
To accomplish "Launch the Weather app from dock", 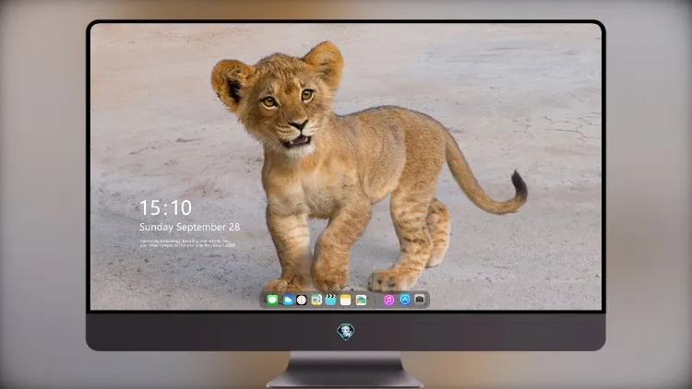I will [x=287, y=300].
